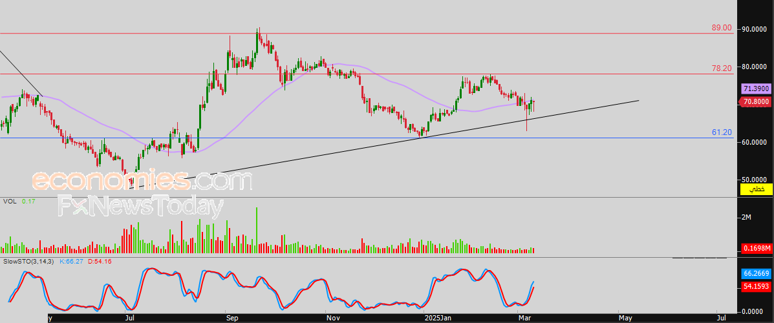The image size is (774, 323).
Task: Click the 89.00 resistance level label
Action: [722, 28]
